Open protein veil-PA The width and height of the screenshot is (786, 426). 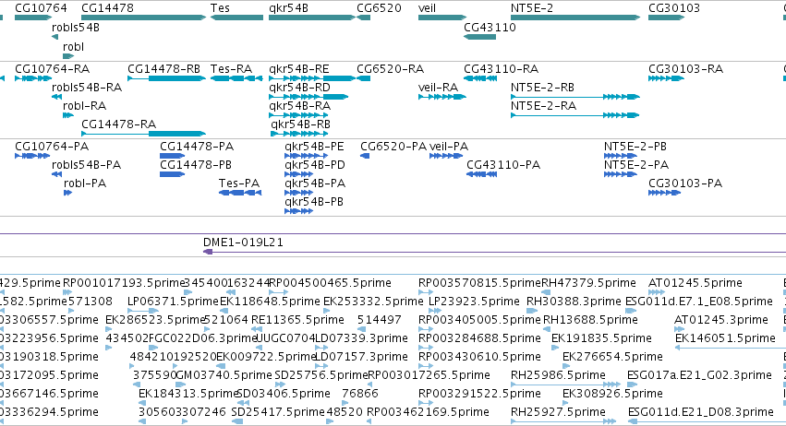click(449, 147)
